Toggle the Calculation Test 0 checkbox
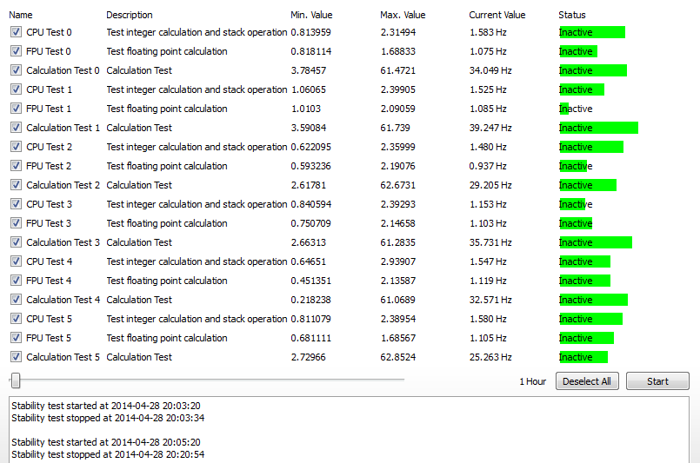 16,70
